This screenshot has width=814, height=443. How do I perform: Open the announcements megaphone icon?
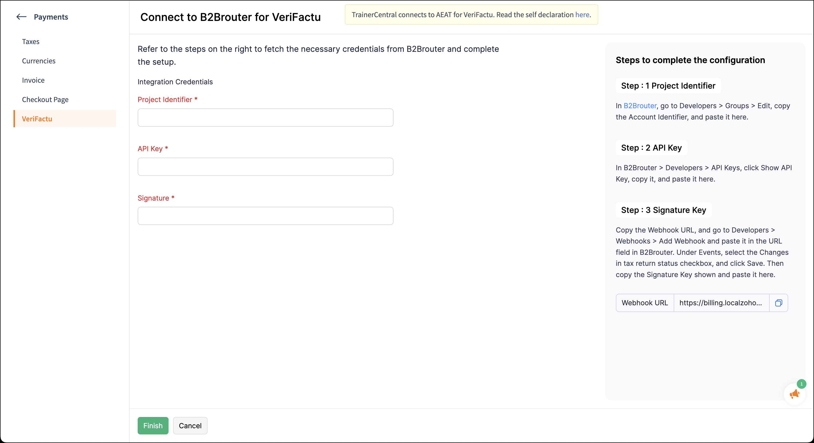794,394
